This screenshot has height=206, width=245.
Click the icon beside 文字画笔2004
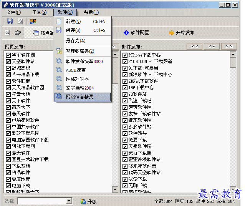tap(59, 88)
